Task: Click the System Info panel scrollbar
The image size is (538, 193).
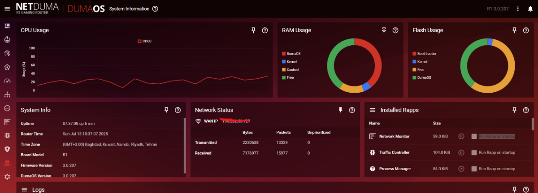Action: [185, 146]
